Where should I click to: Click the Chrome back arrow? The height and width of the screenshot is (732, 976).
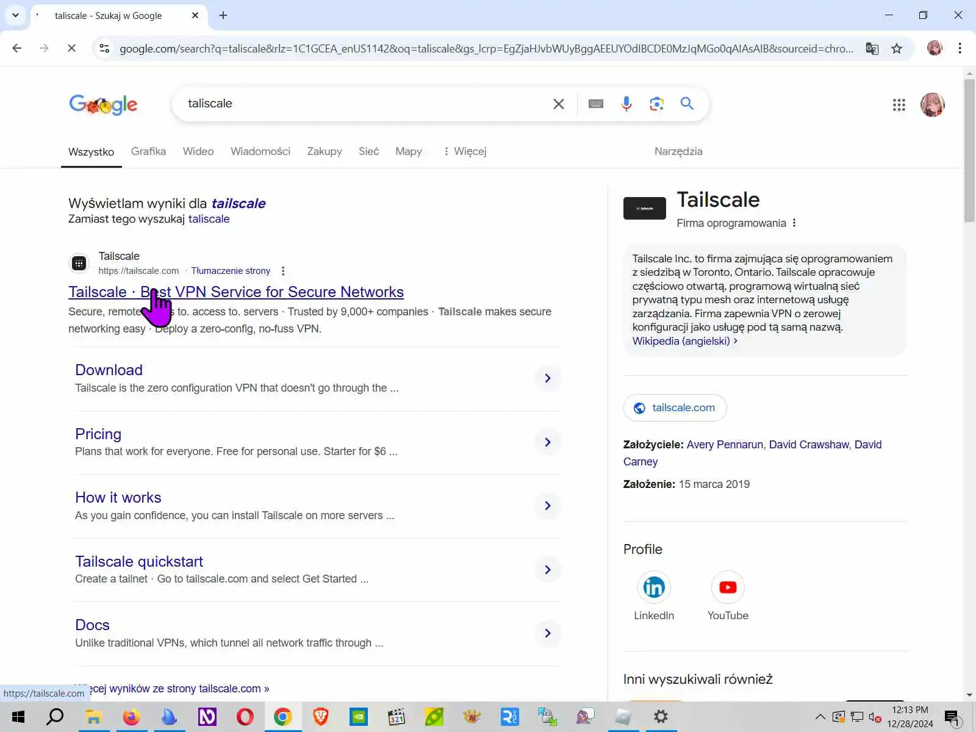pyautogui.click(x=17, y=48)
